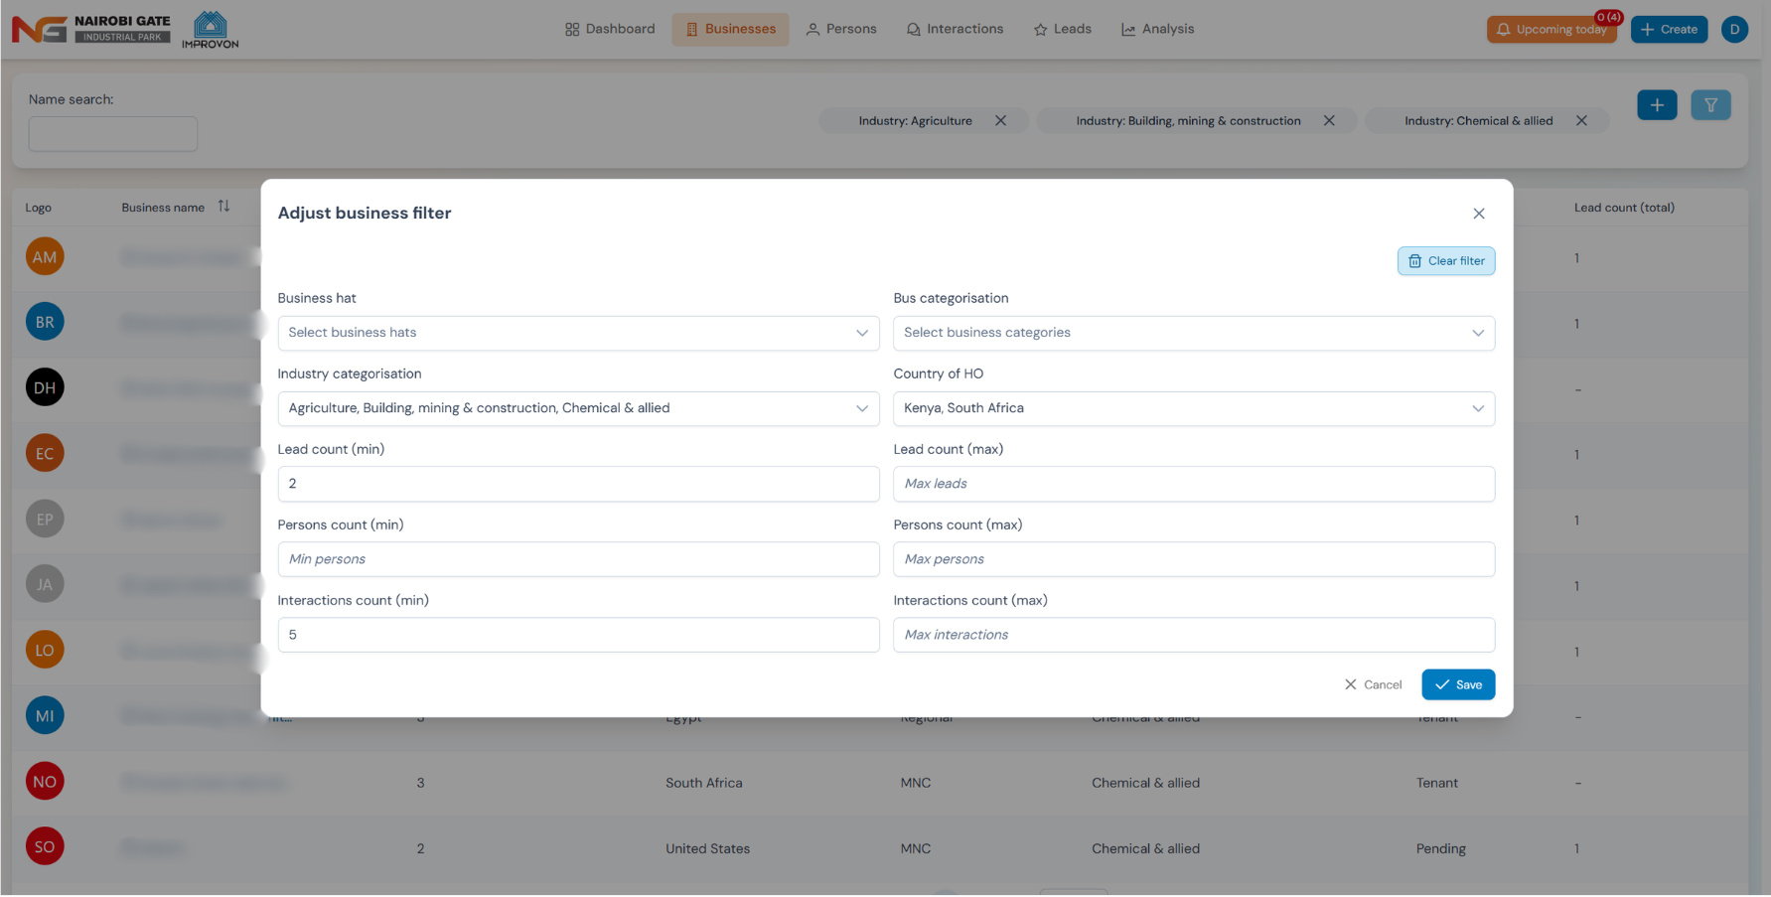Remove Industry: Building, mining & construction chip
Image resolution: width=1771 pixels, height=897 pixels.
pyautogui.click(x=1328, y=121)
